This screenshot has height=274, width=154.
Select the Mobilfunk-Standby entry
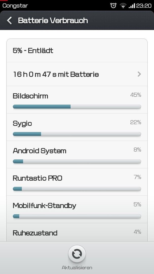click(x=77, y=209)
